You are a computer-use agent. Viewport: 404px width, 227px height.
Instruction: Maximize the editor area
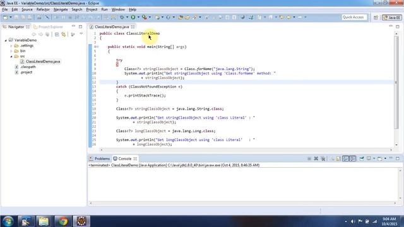pyautogui.click(x=398, y=26)
